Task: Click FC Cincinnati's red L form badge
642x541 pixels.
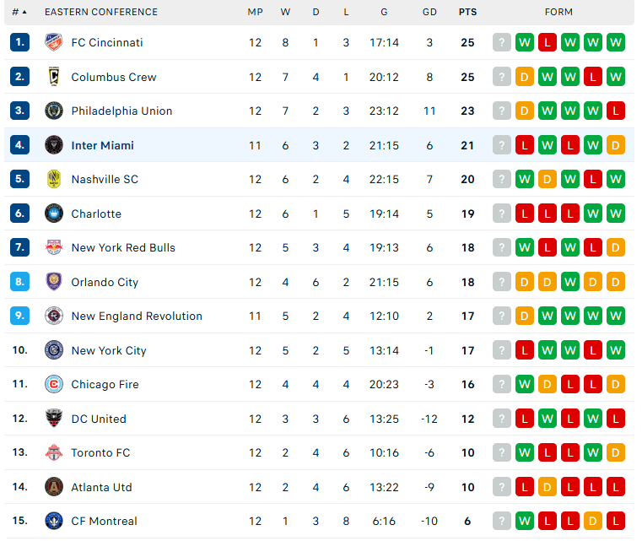Action: [548, 42]
